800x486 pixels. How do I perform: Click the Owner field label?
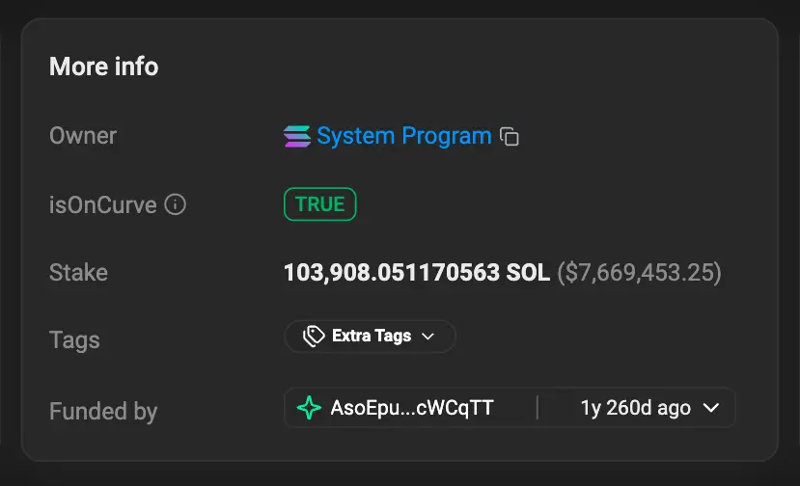click(x=83, y=136)
